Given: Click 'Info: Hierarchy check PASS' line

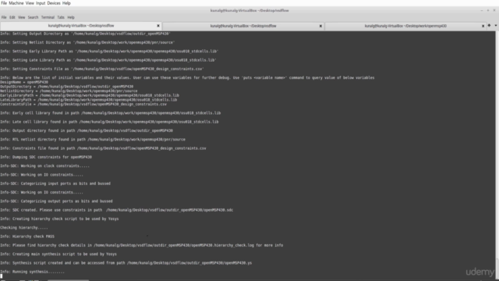Looking at the screenshot, I should [27, 237].
